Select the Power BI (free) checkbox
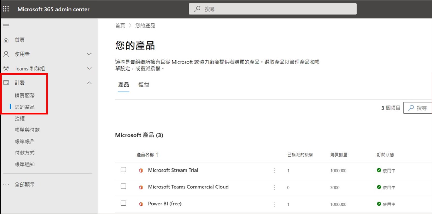Image resolution: width=432 pixels, height=214 pixels. point(123,203)
